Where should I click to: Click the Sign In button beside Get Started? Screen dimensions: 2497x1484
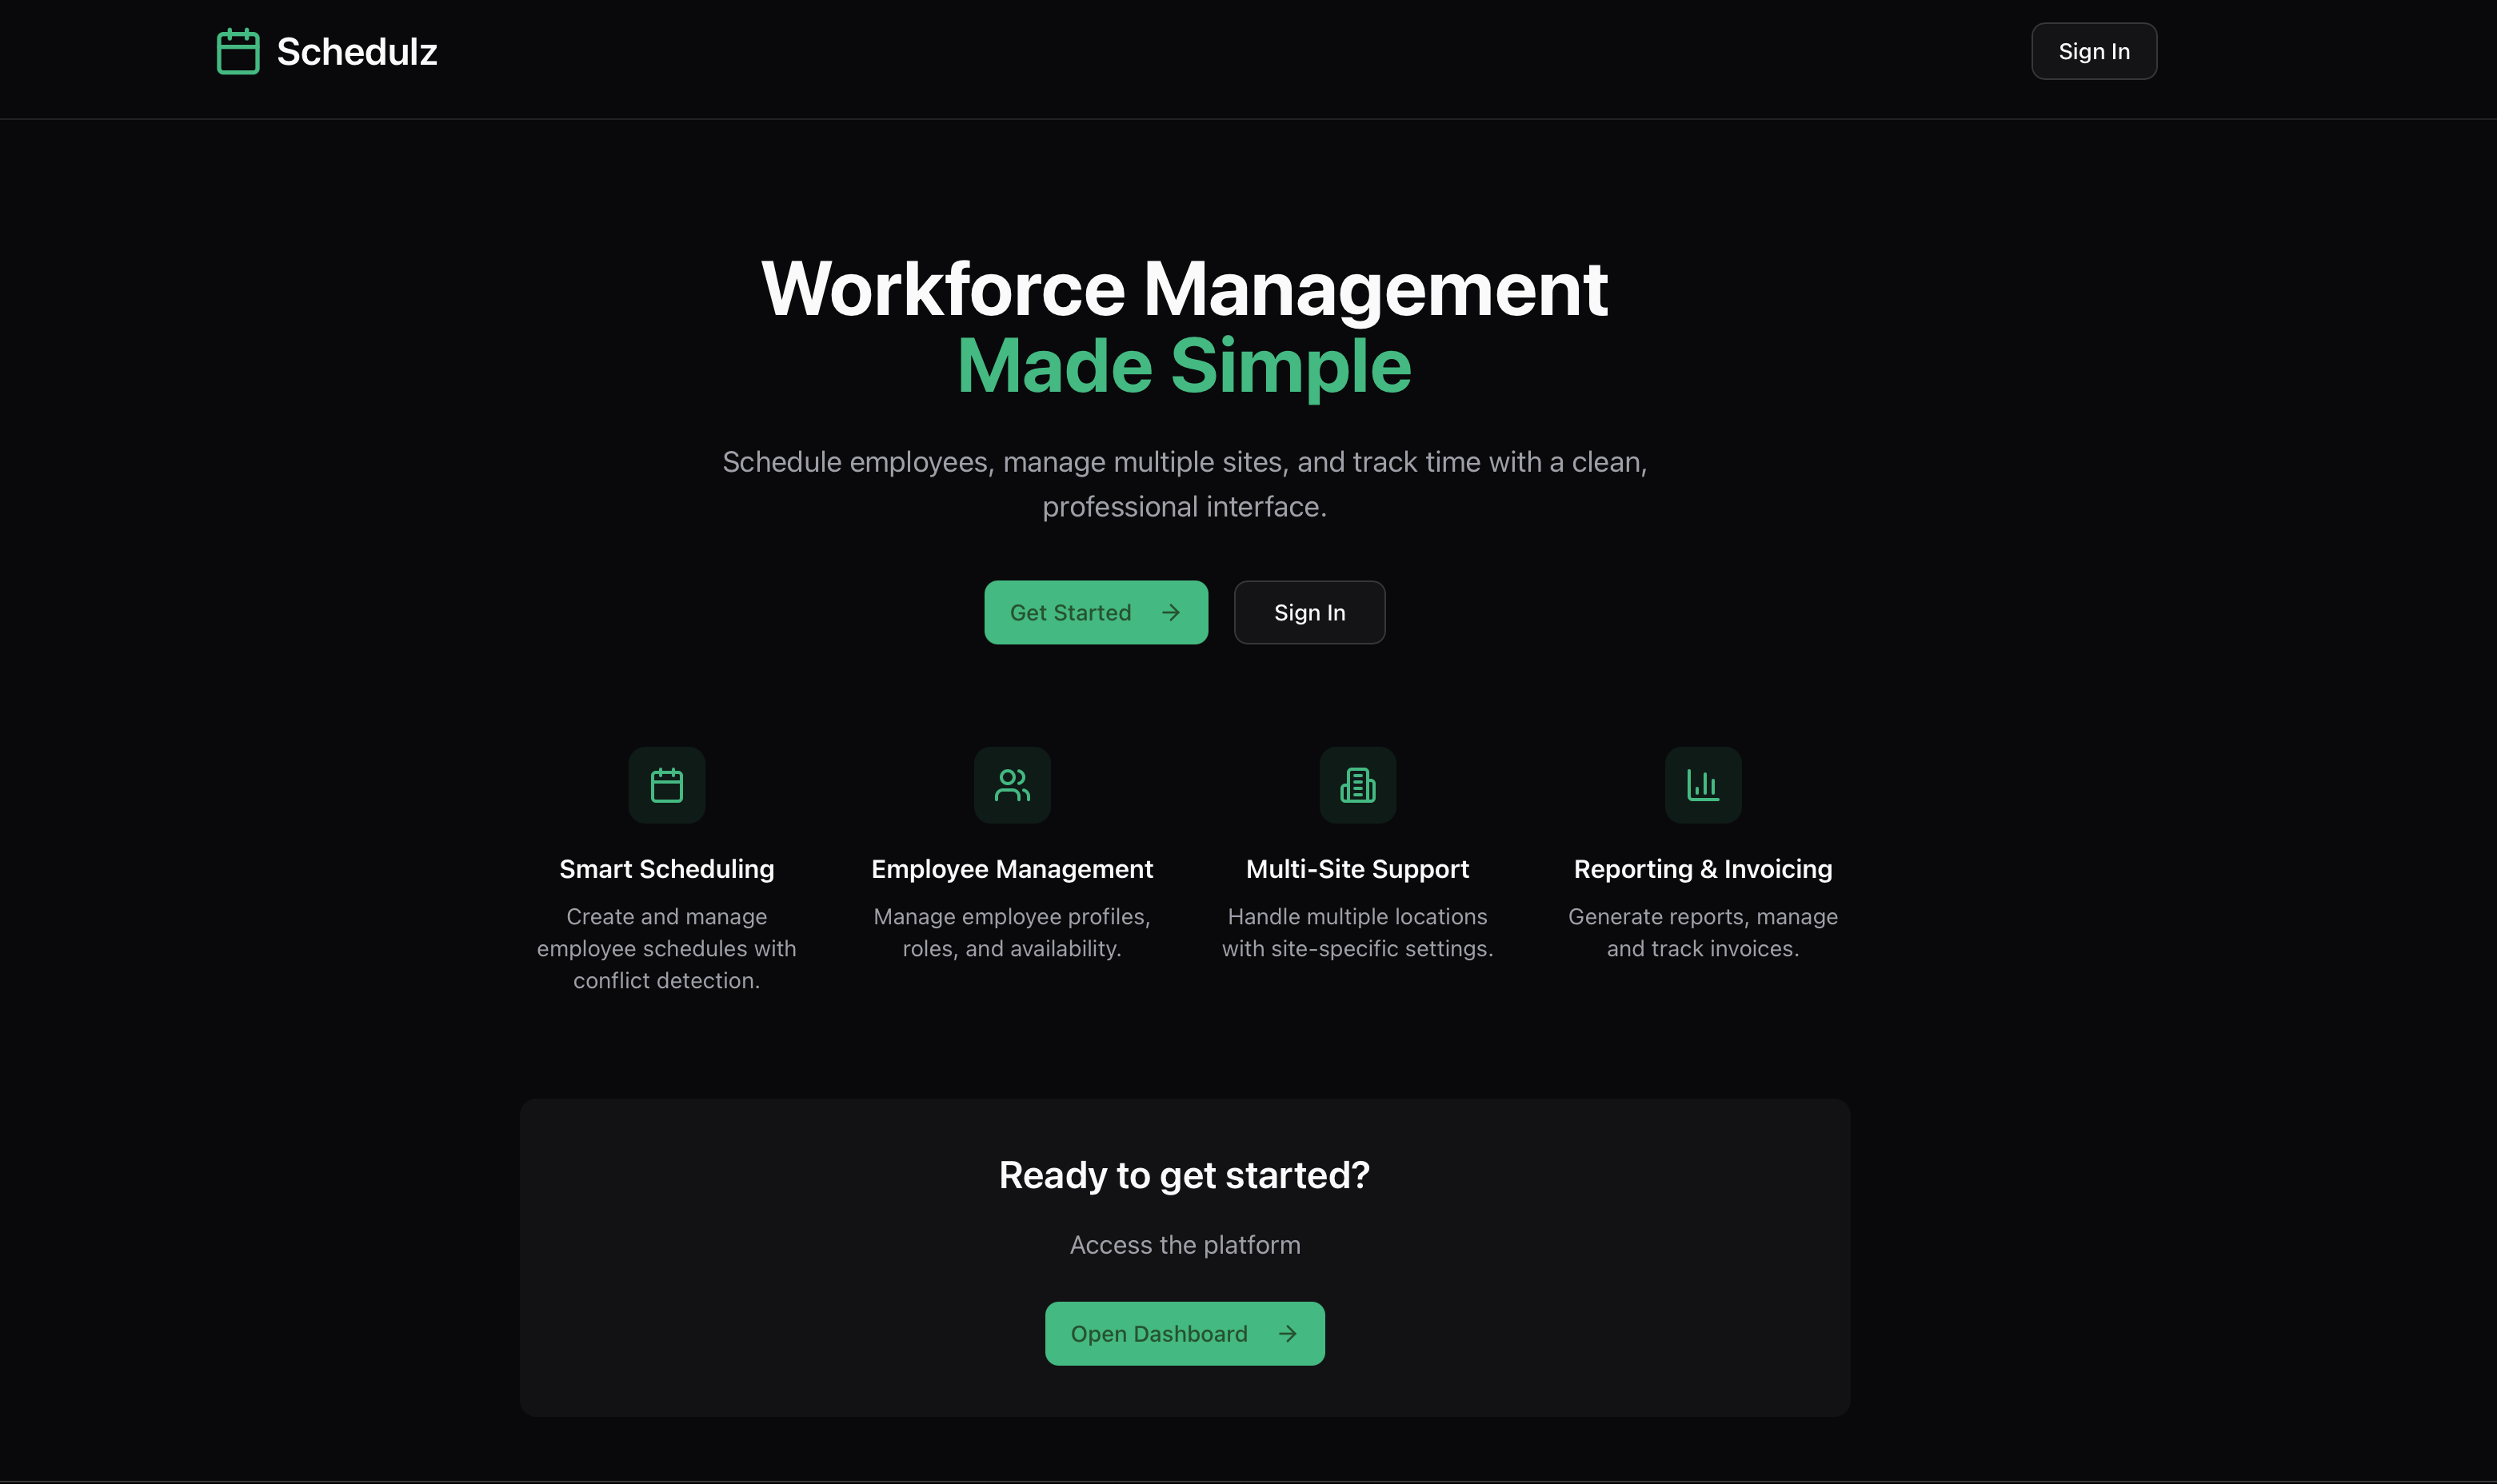1309,612
